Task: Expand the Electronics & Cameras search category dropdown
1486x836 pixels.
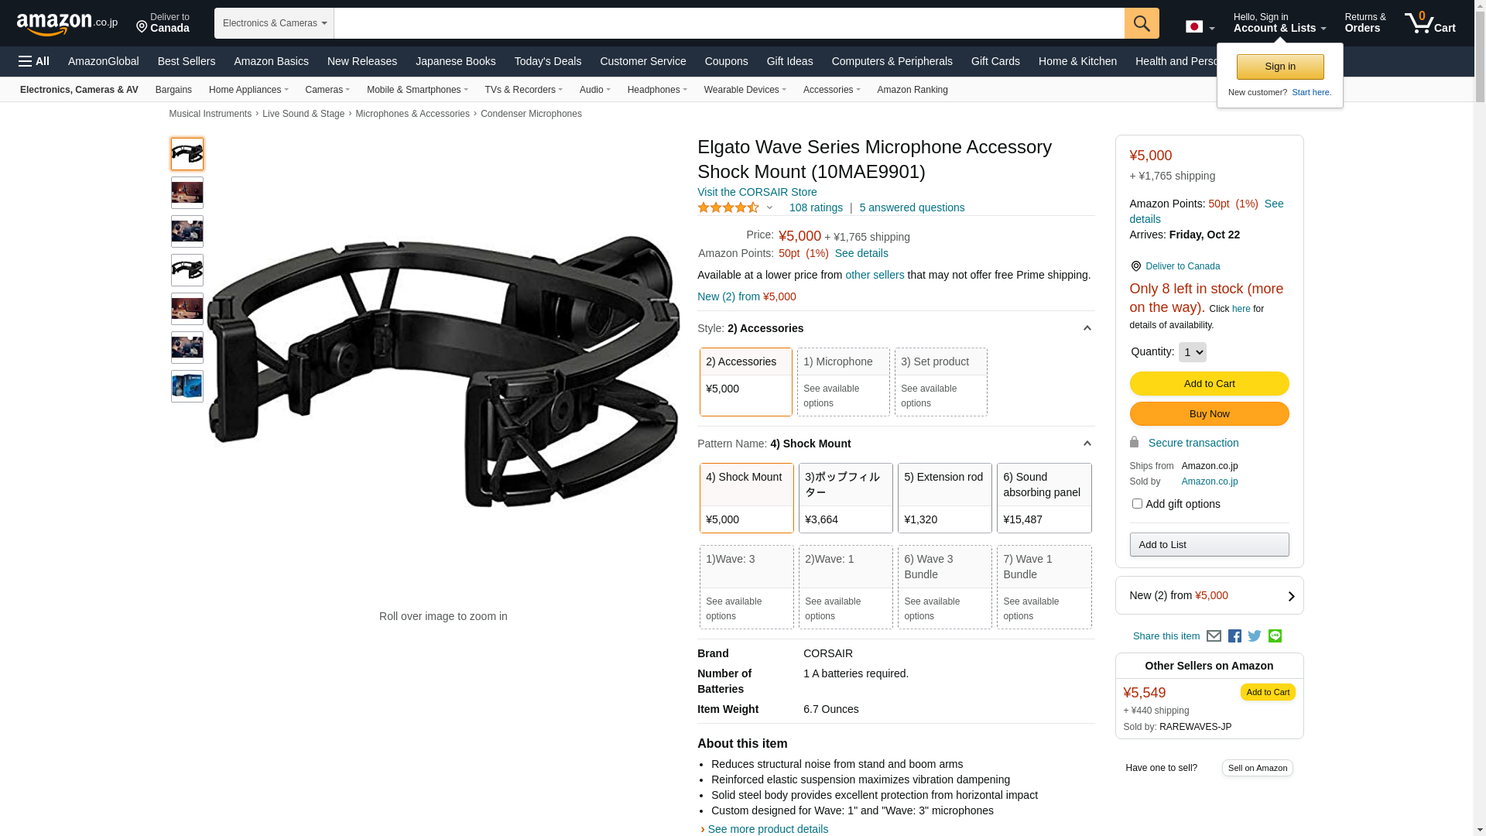Action: point(274,23)
